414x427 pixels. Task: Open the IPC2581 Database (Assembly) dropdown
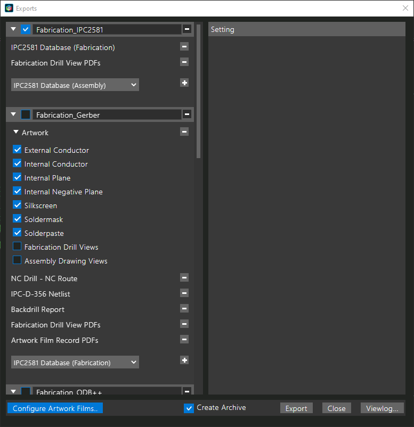tap(75, 85)
